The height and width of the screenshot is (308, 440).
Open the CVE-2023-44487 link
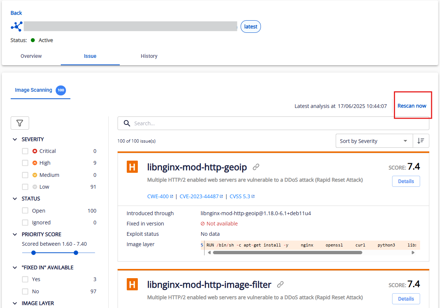tap(201, 197)
